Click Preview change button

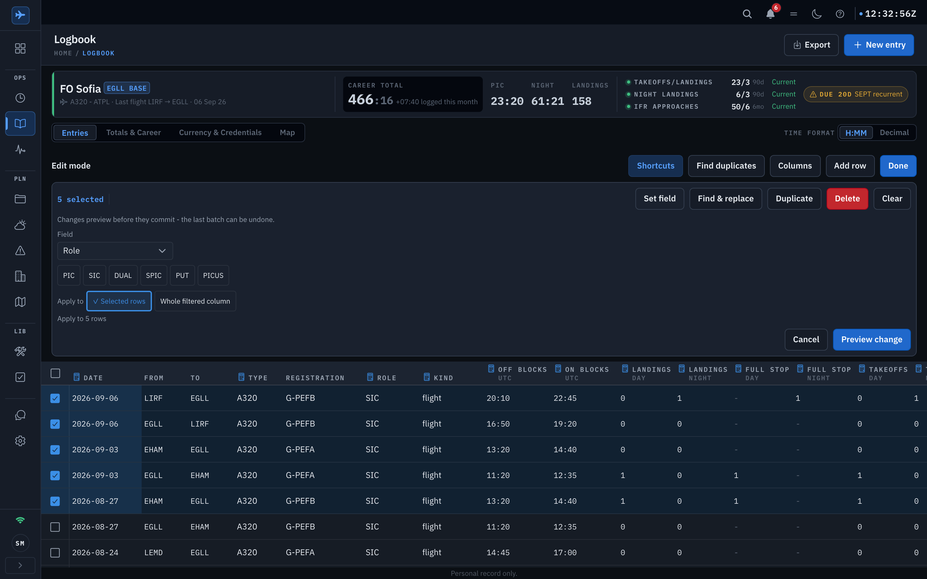coord(871,340)
